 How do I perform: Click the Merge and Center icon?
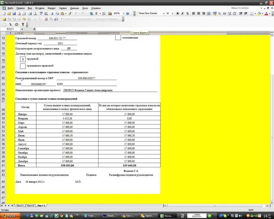point(209,13)
